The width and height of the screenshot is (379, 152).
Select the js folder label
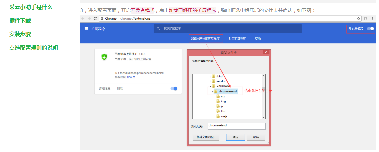point(222,106)
